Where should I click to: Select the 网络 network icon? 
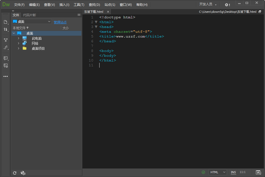click(x=25, y=43)
